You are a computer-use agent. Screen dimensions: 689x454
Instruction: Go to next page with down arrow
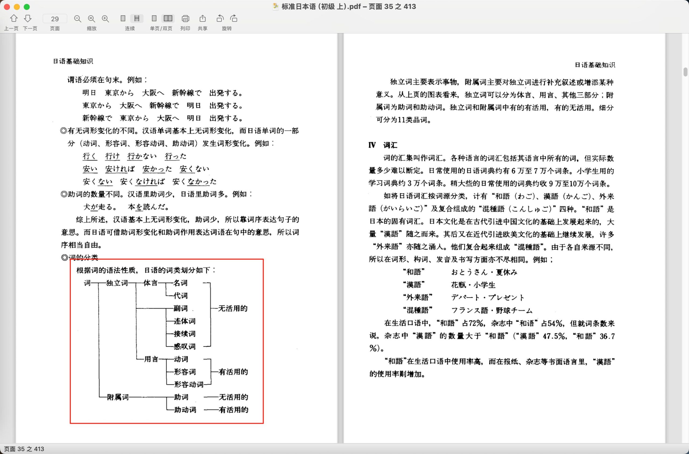28,19
